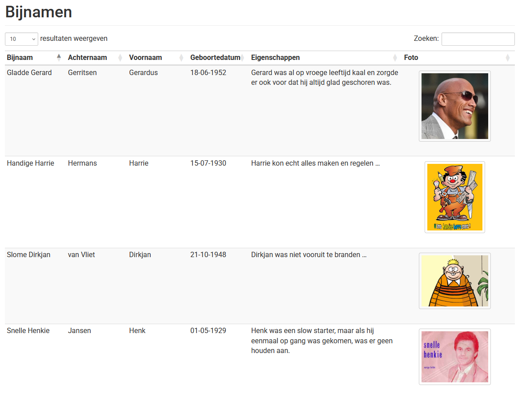Open the results-per-page dropdown showing 10
The height and width of the screenshot is (393, 518).
click(x=21, y=39)
